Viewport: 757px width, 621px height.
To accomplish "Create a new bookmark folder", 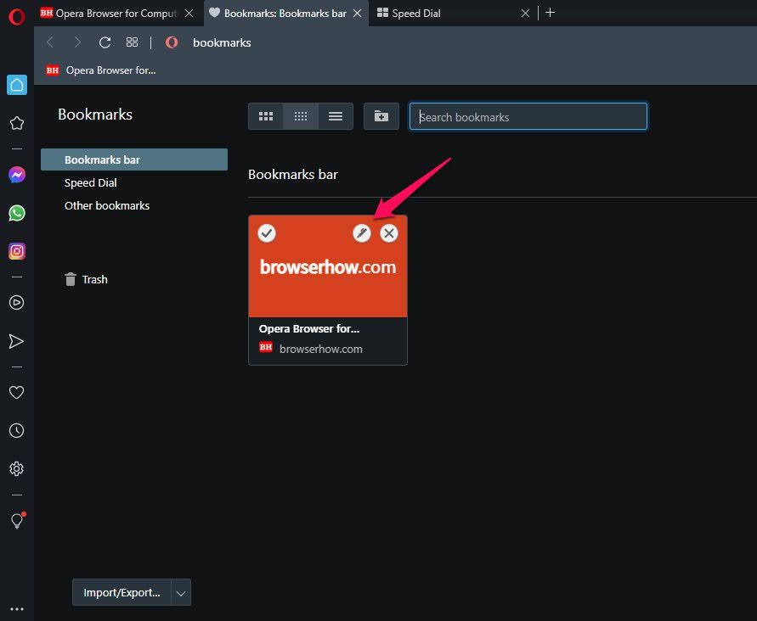I will tap(381, 116).
